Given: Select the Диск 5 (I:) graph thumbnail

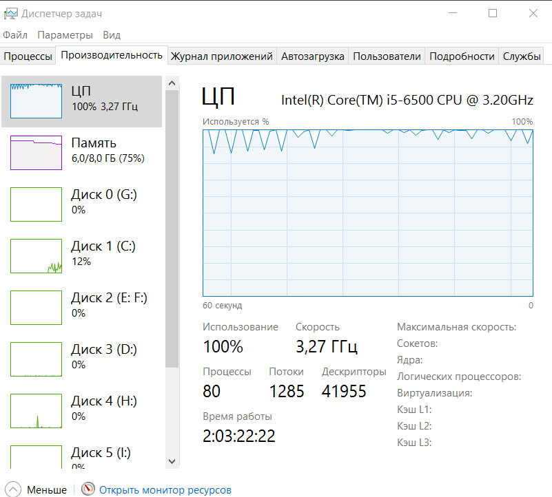Looking at the screenshot, I should tap(37, 457).
